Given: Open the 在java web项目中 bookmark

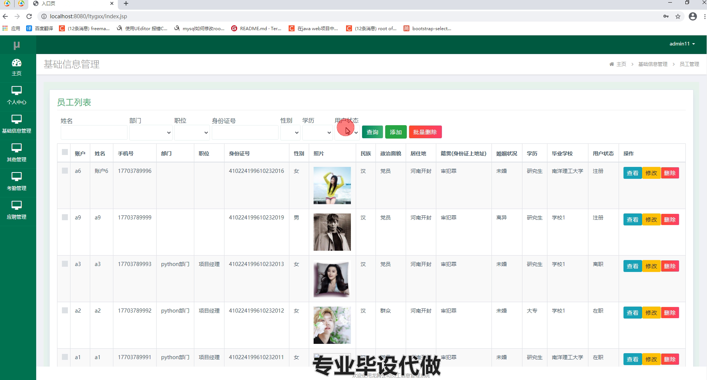Looking at the screenshot, I should pyautogui.click(x=314, y=28).
